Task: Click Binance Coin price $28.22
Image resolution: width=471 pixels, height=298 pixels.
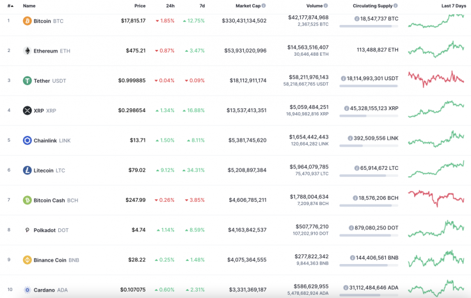Action: 137,260
